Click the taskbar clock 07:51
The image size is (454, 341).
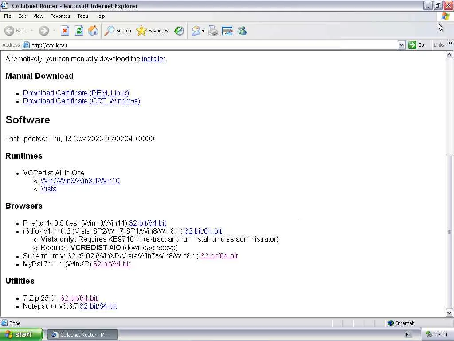click(442, 335)
